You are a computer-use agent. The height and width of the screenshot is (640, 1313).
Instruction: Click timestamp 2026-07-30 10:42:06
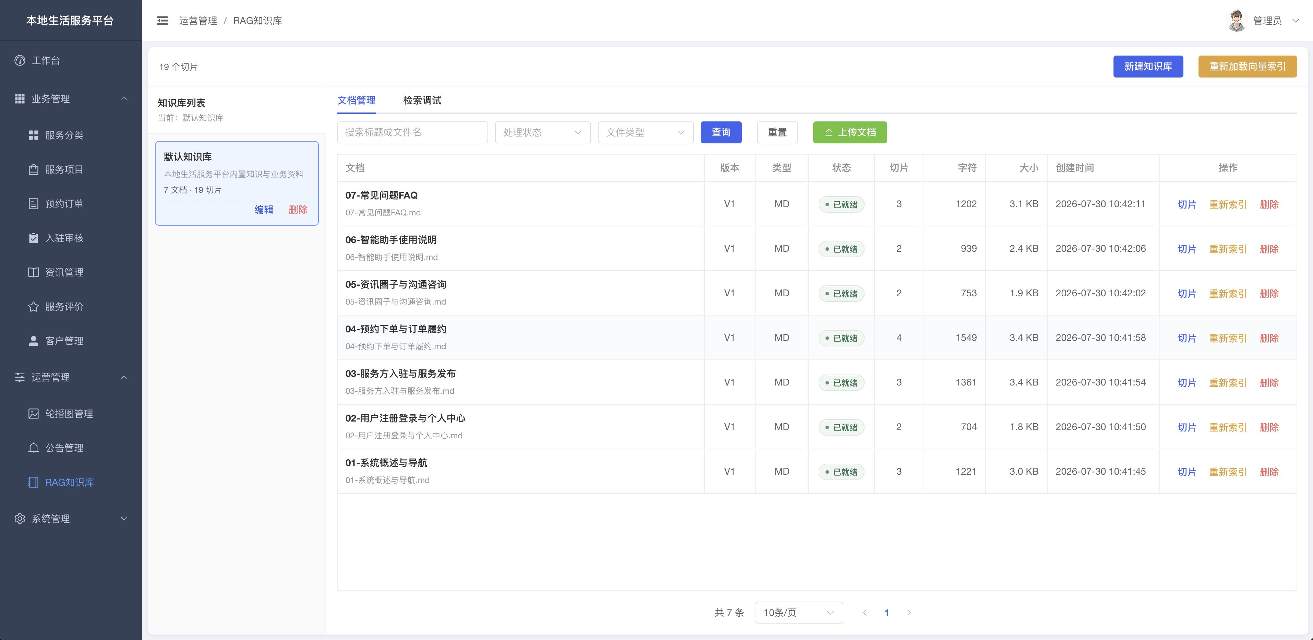coord(1100,248)
